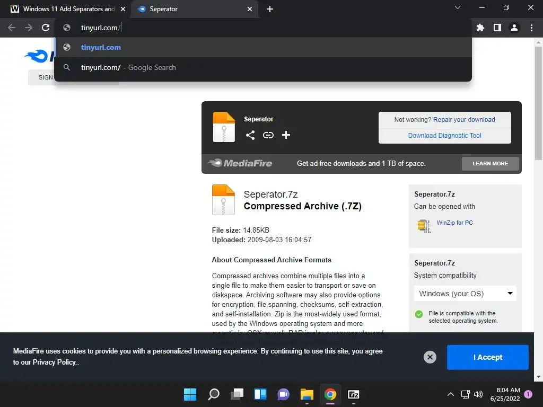
Task: Click the About Compressed Archive Formats heading
Action: tap(271, 260)
